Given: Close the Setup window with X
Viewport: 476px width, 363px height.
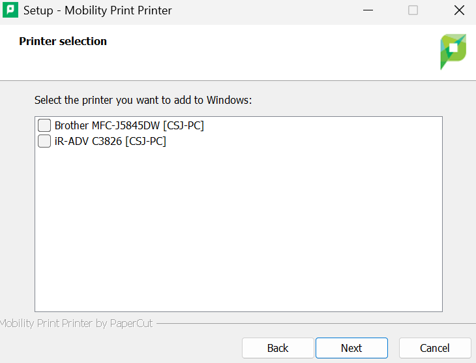Looking at the screenshot, I should click(458, 10).
